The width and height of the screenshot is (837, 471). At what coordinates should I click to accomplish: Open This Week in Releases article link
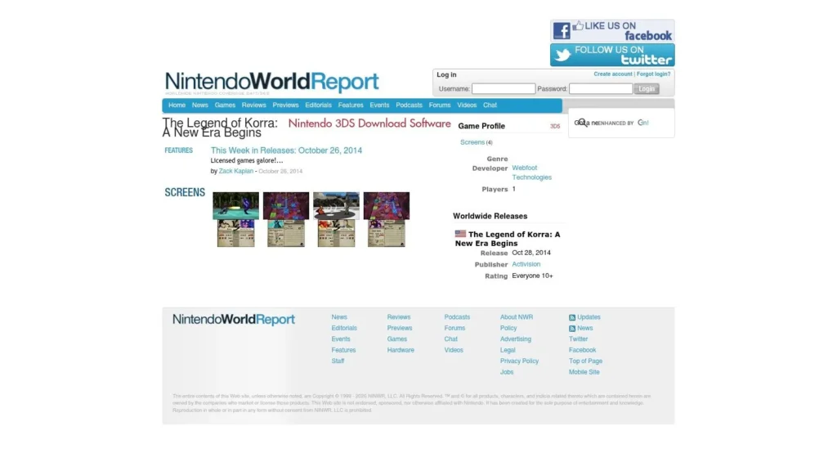click(x=286, y=150)
